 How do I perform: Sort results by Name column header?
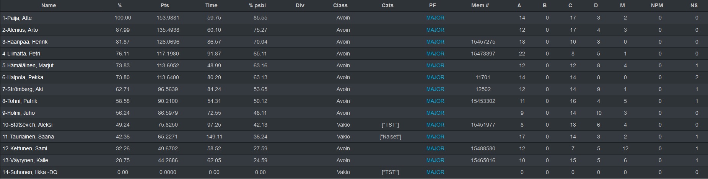[x=49, y=5]
